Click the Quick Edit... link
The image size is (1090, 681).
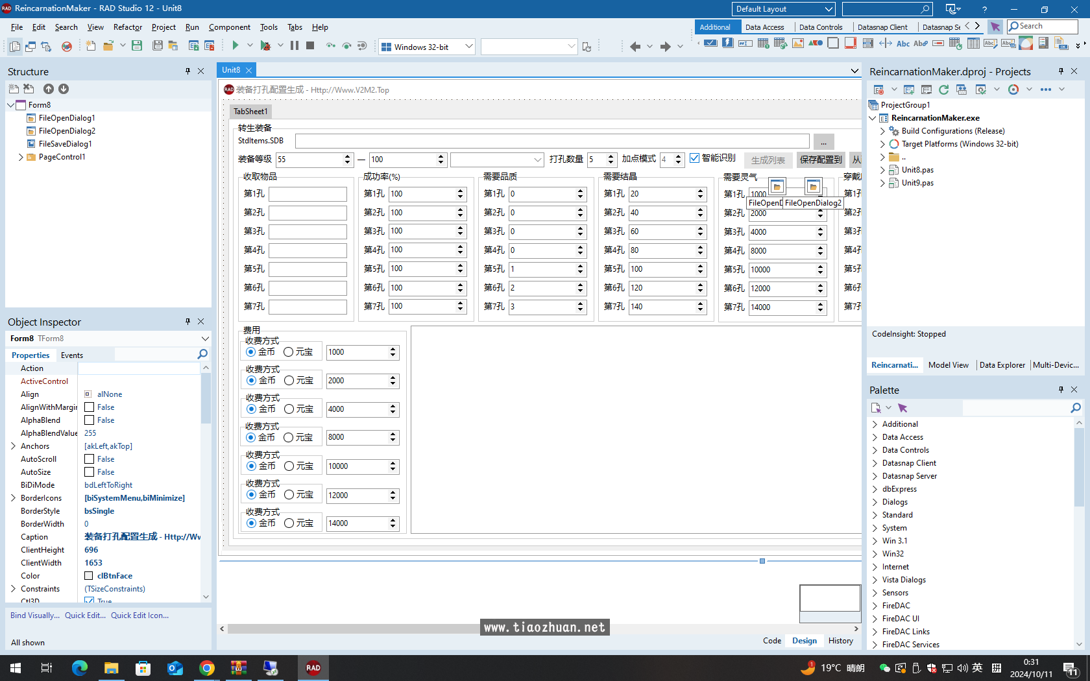coord(85,615)
